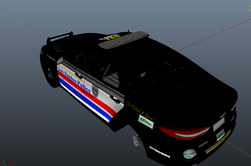The width and height of the screenshot is (251, 166).
Task: Select the green sticker below the license plate
Action: (220, 136)
